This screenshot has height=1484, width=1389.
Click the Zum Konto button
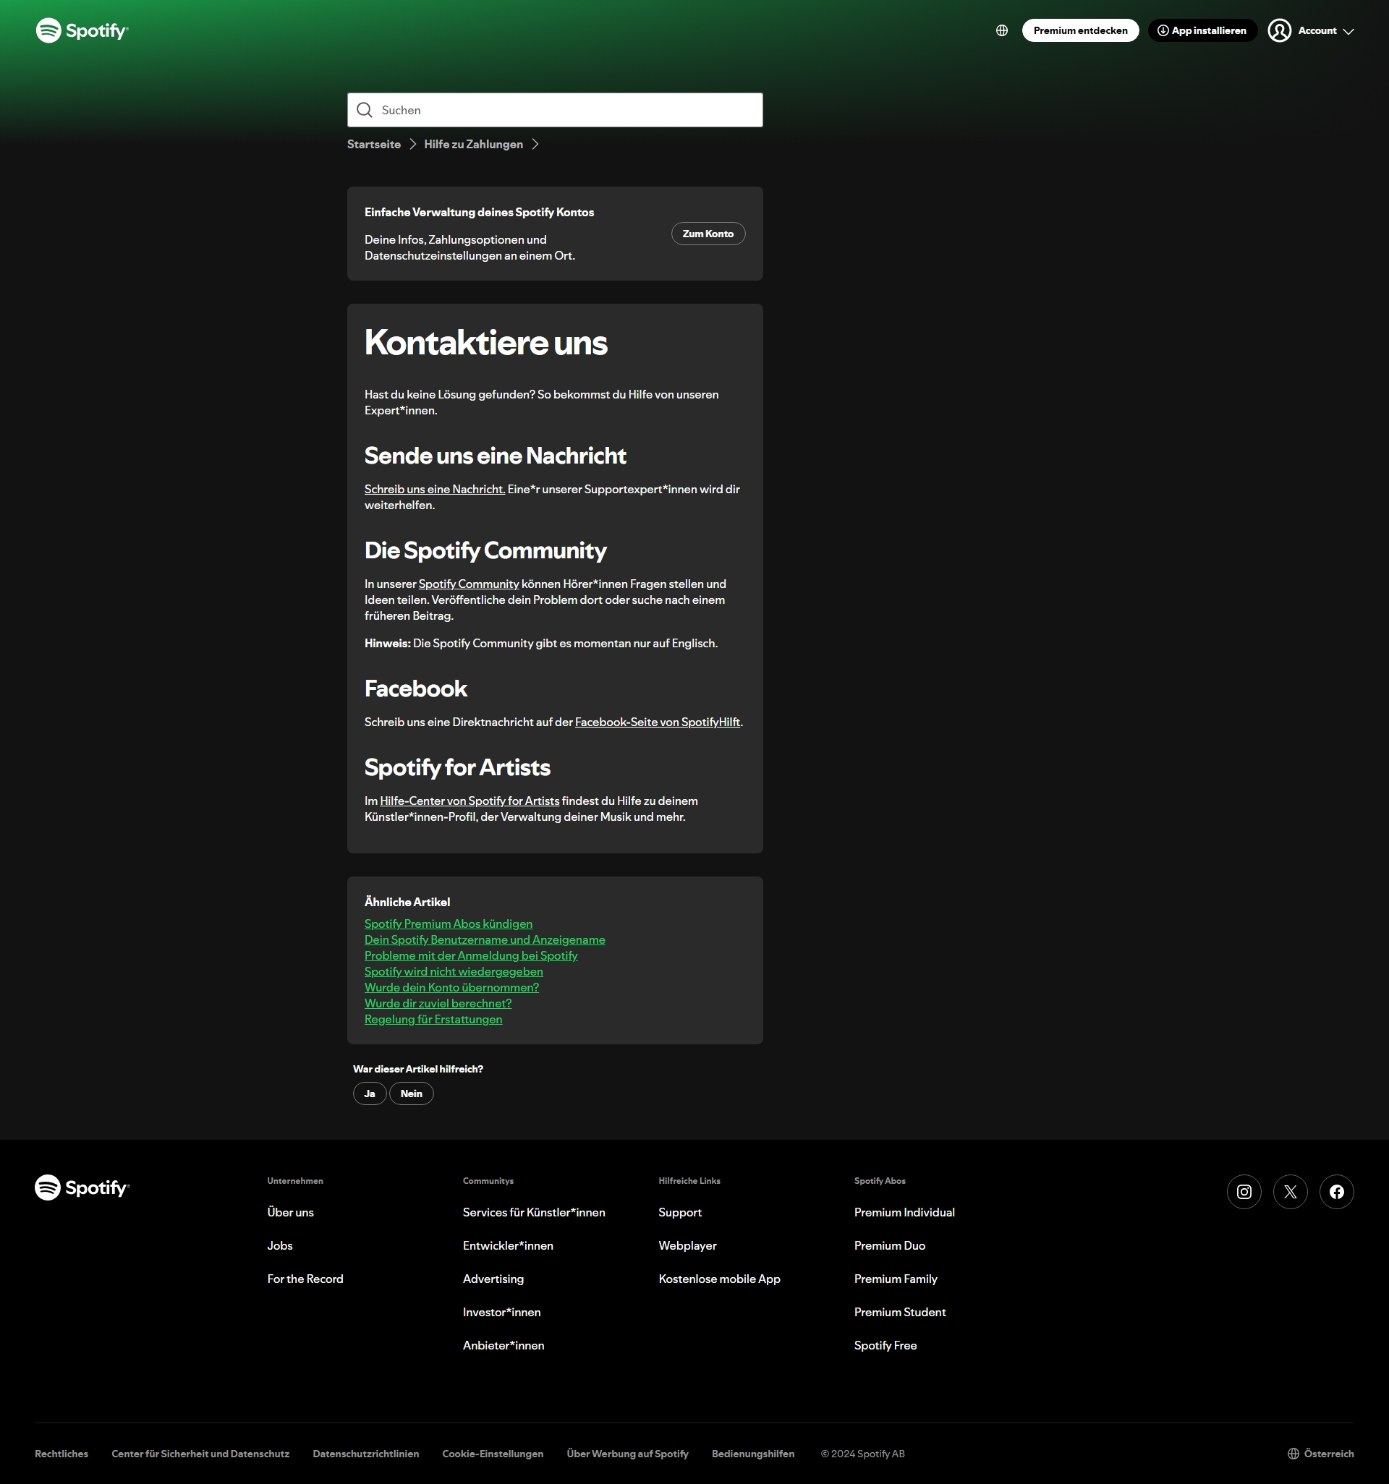[708, 234]
